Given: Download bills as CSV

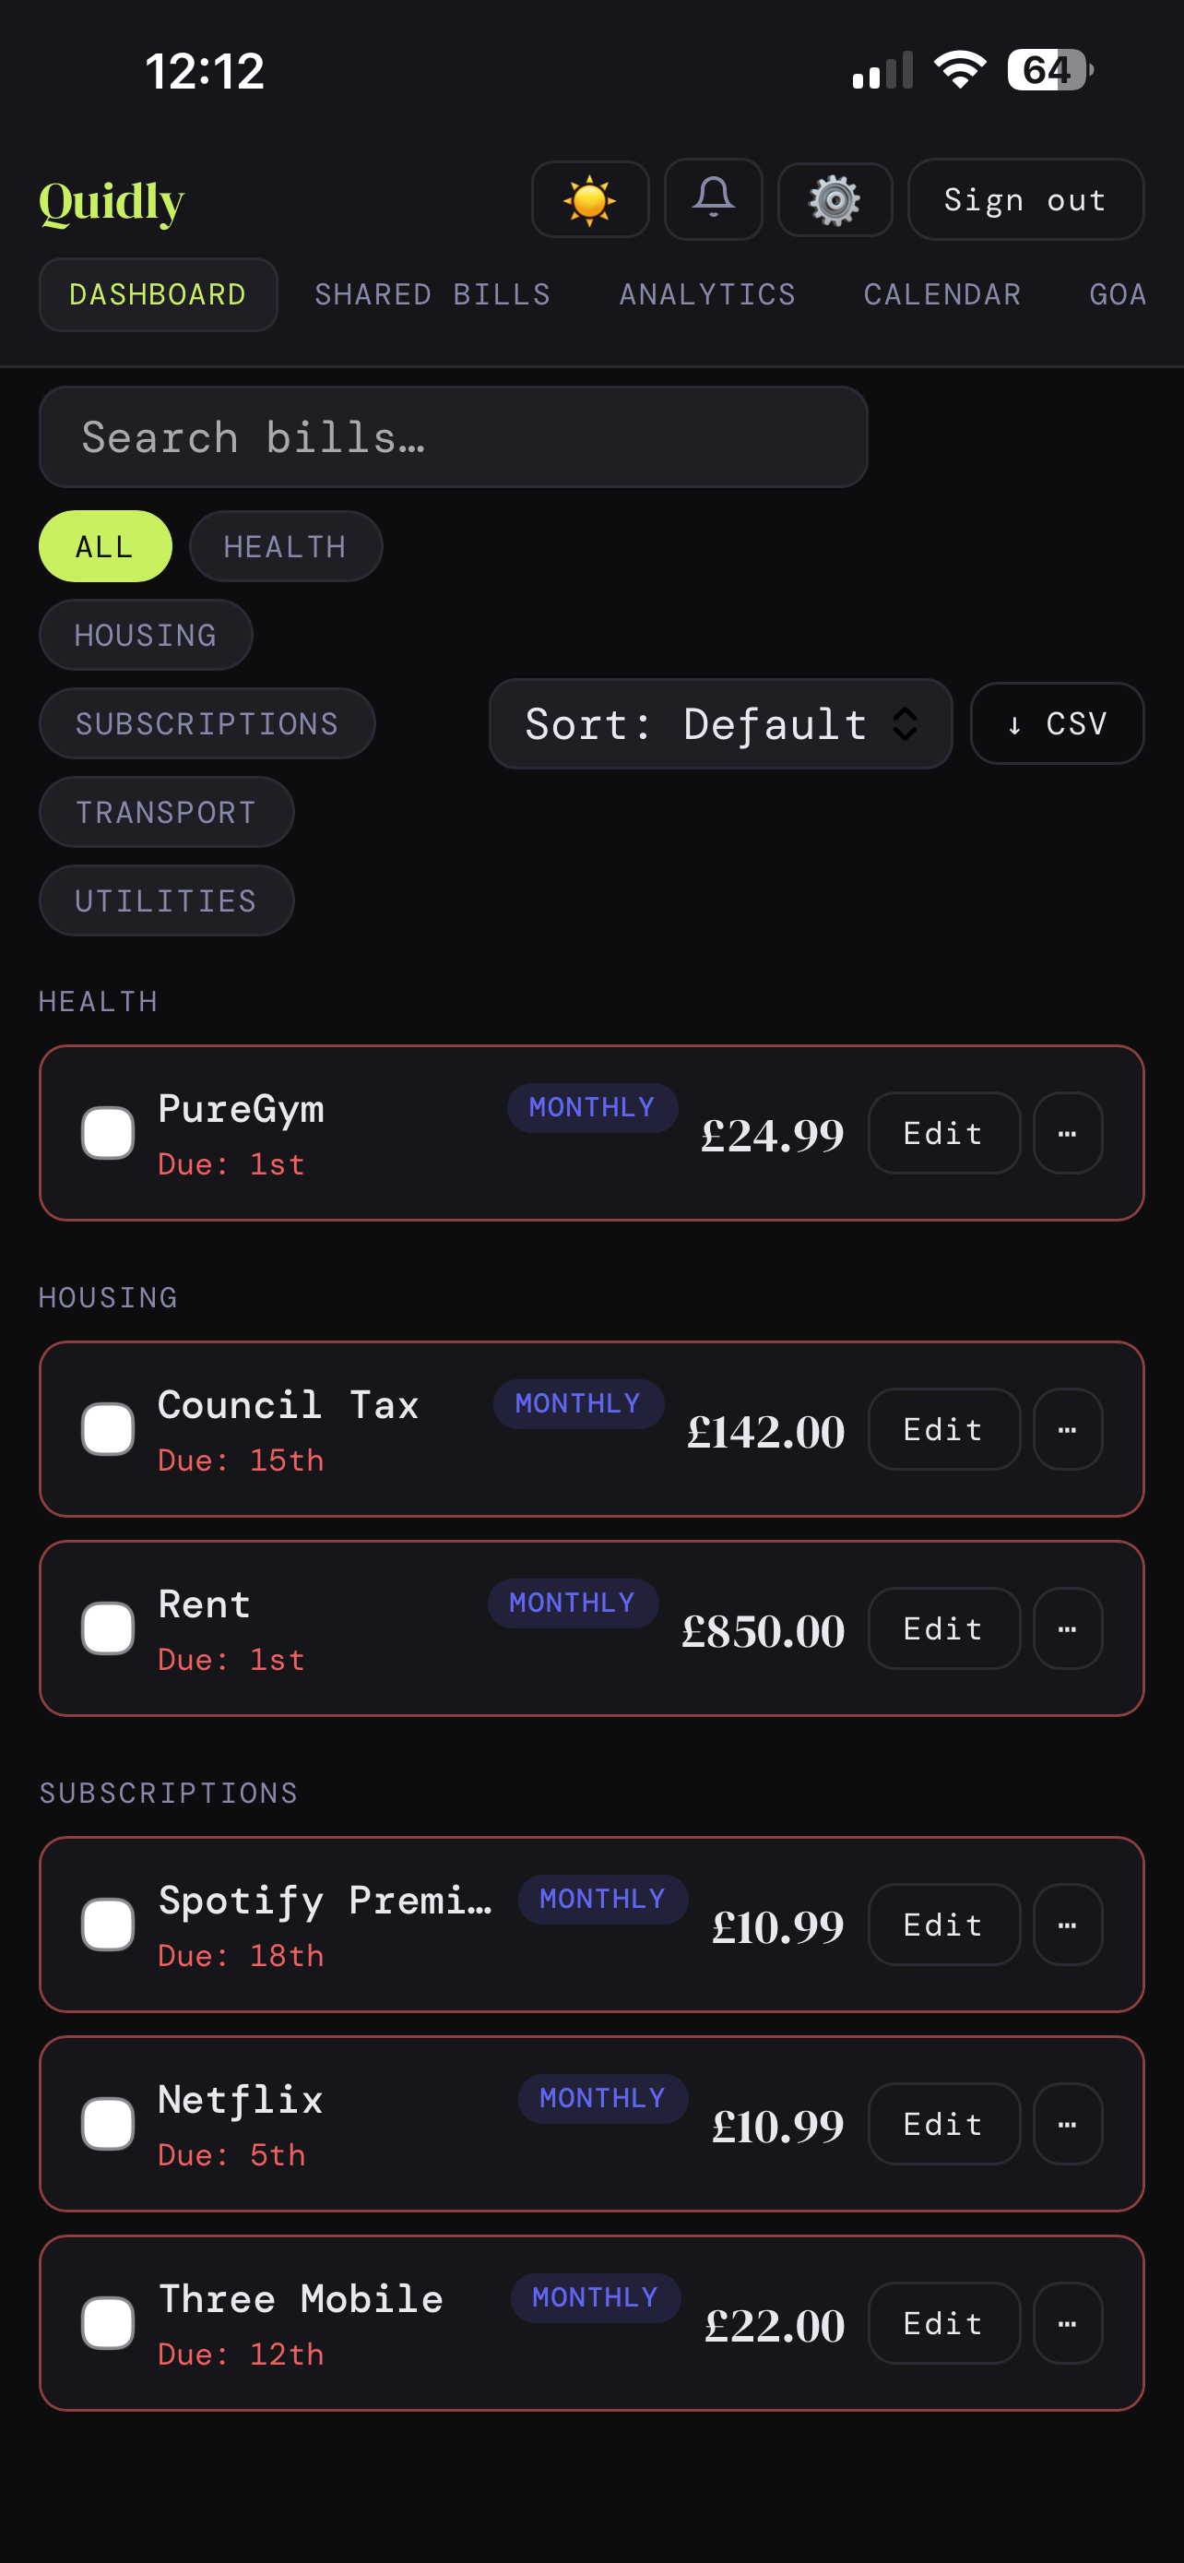Looking at the screenshot, I should [1056, 723].
